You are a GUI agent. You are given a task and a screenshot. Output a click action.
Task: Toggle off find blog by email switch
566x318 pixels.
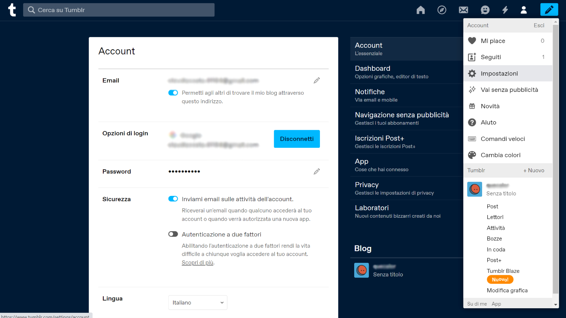click(173, 93)
